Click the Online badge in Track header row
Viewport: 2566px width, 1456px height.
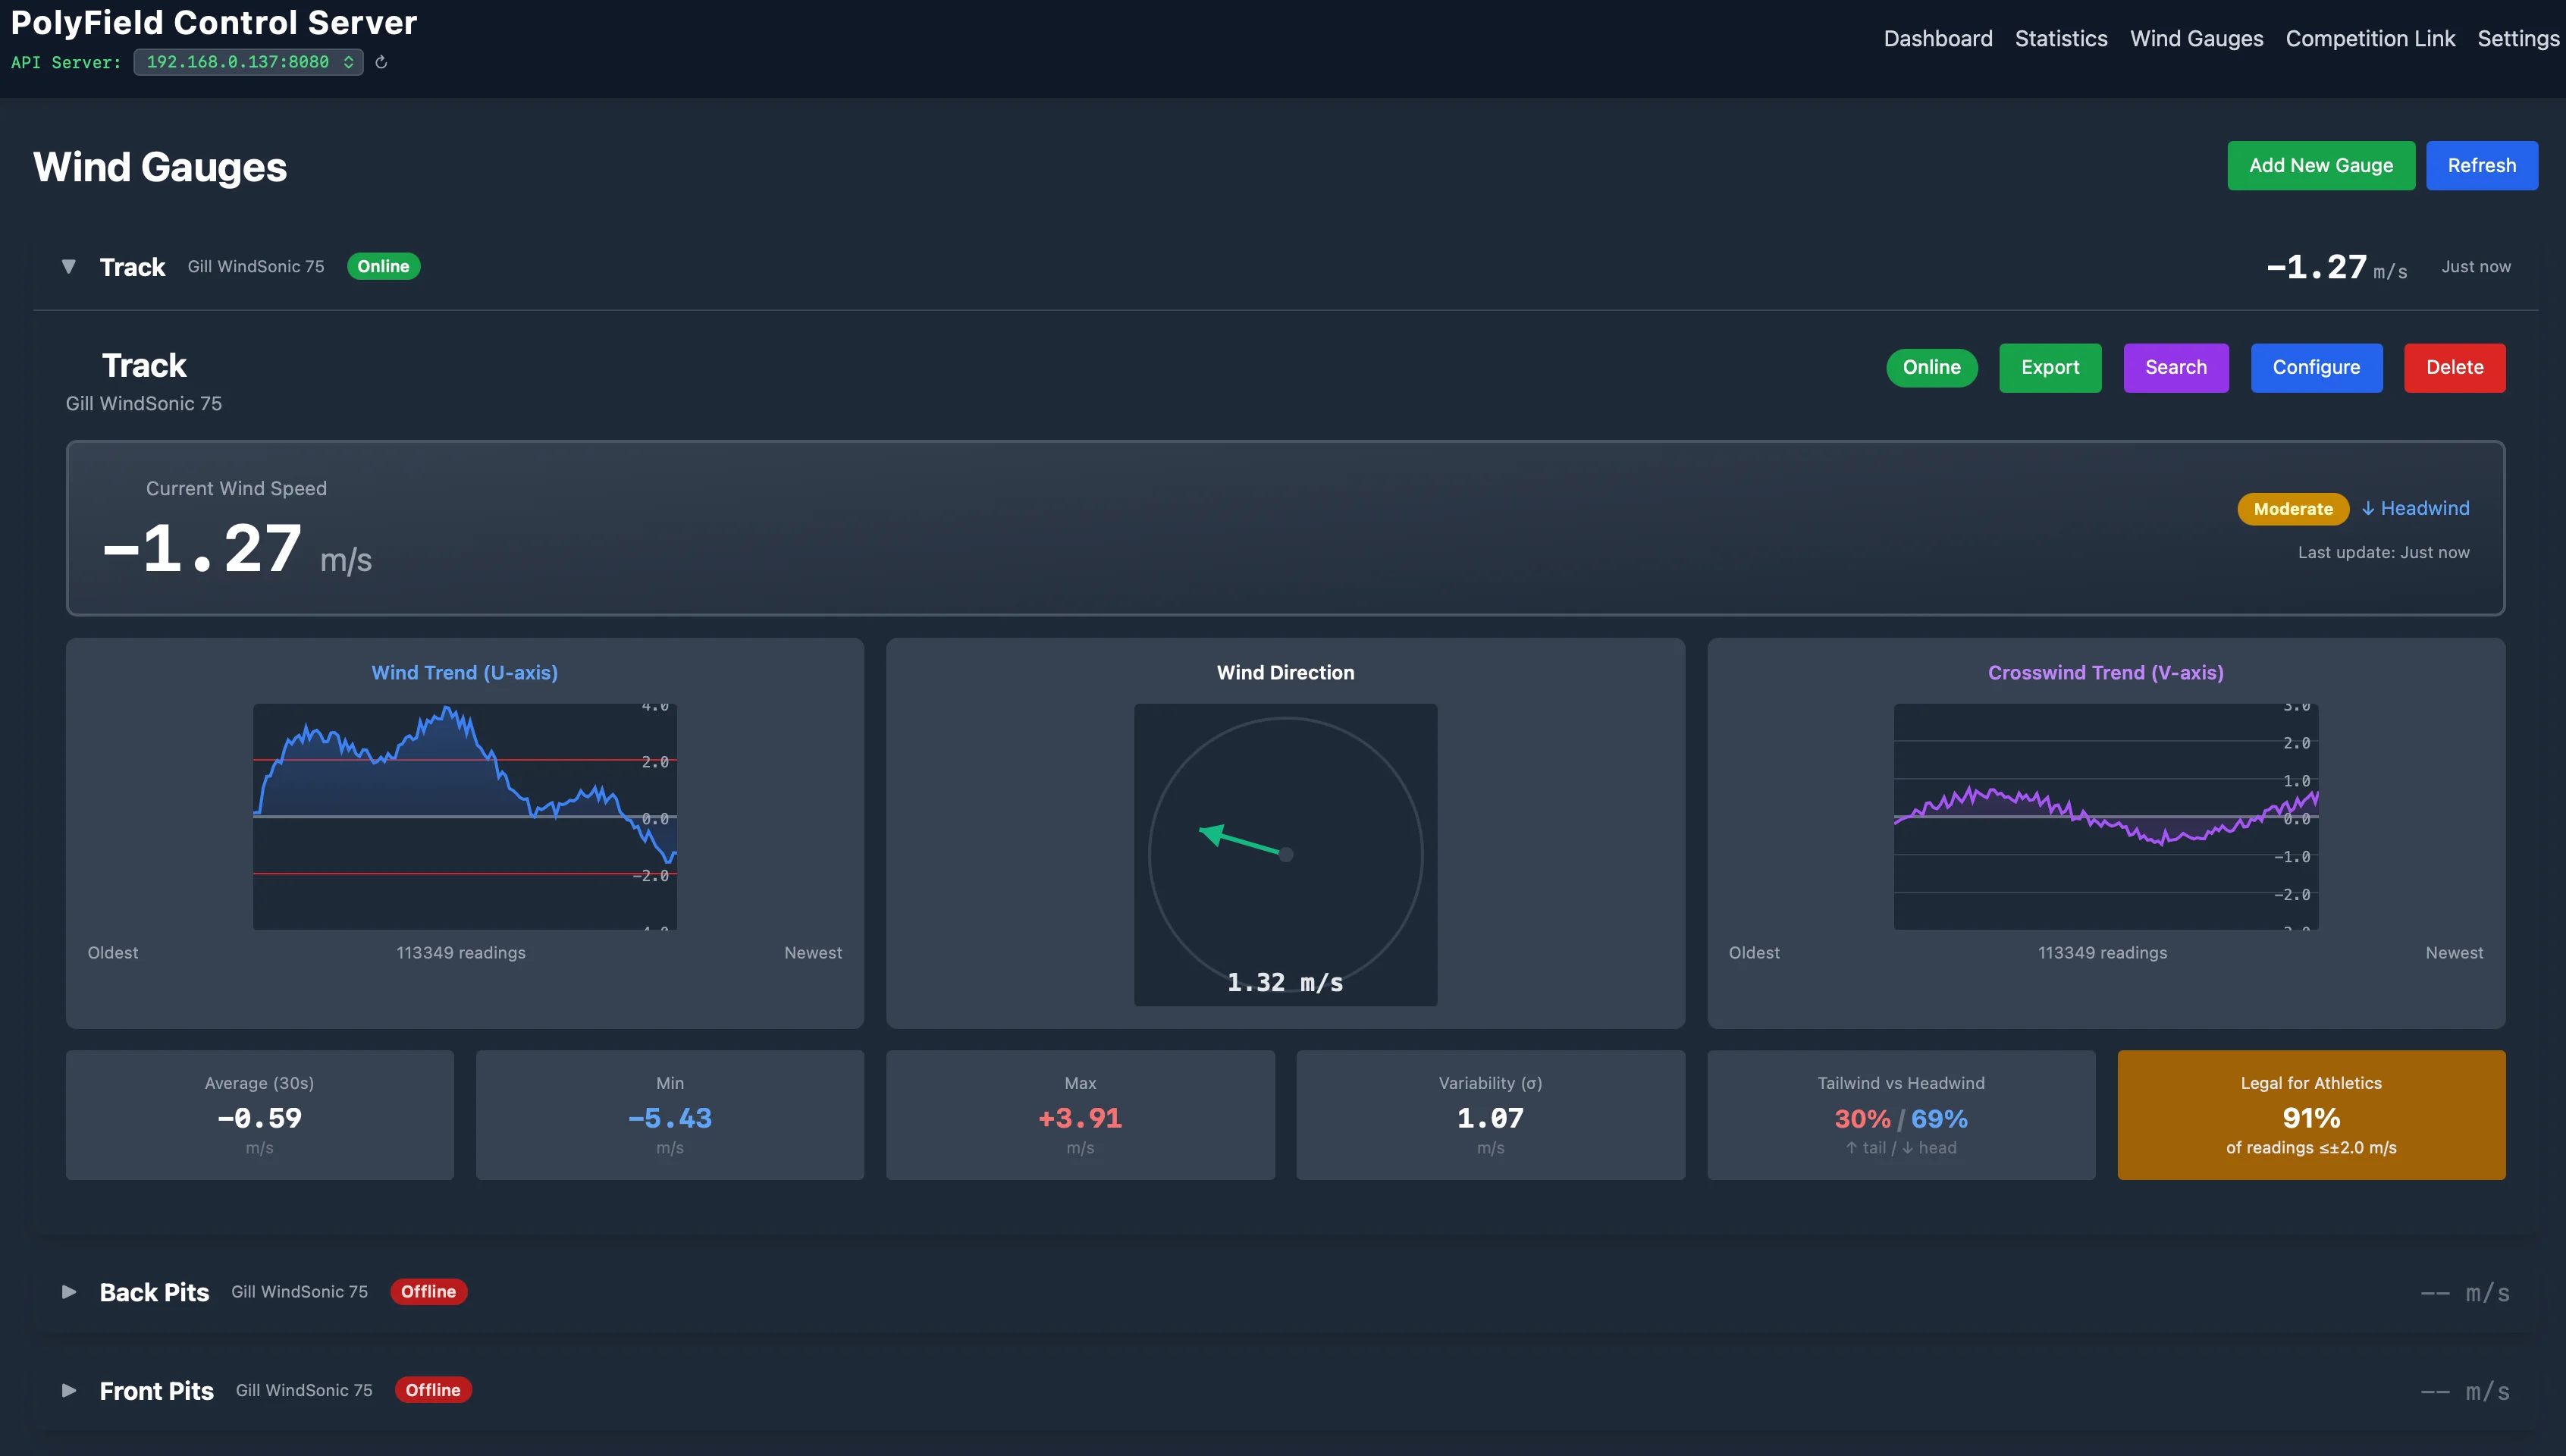(383, 266)
